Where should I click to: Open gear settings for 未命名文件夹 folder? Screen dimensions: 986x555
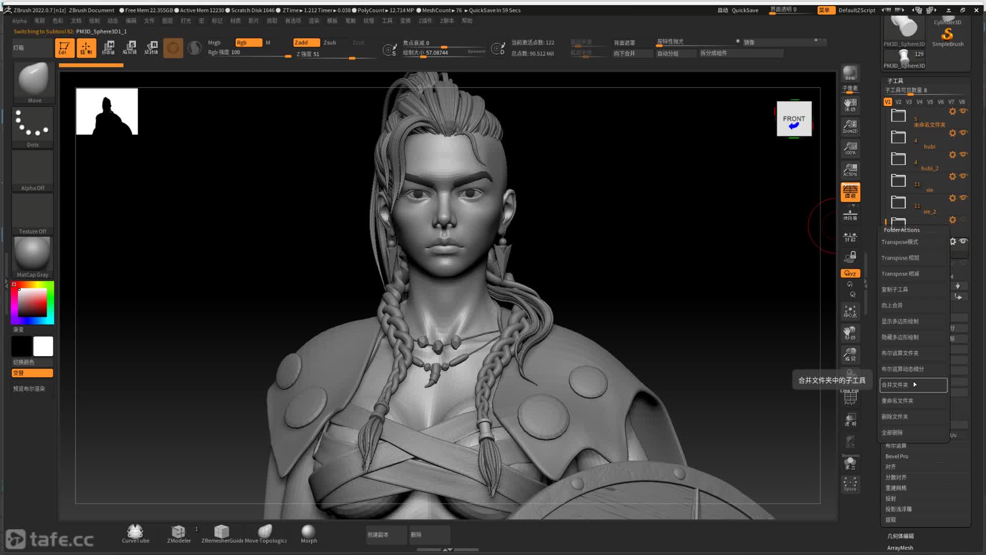coord(953,112)
